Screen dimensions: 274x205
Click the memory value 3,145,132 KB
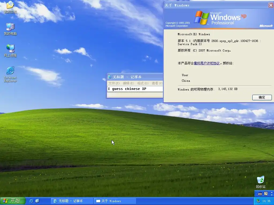click(228, 89)
